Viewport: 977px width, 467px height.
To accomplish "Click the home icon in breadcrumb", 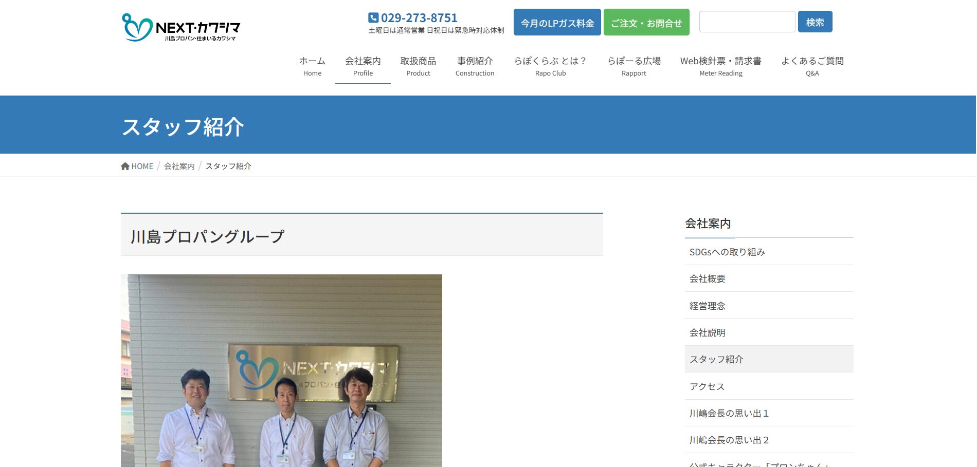I will (125, 166).
